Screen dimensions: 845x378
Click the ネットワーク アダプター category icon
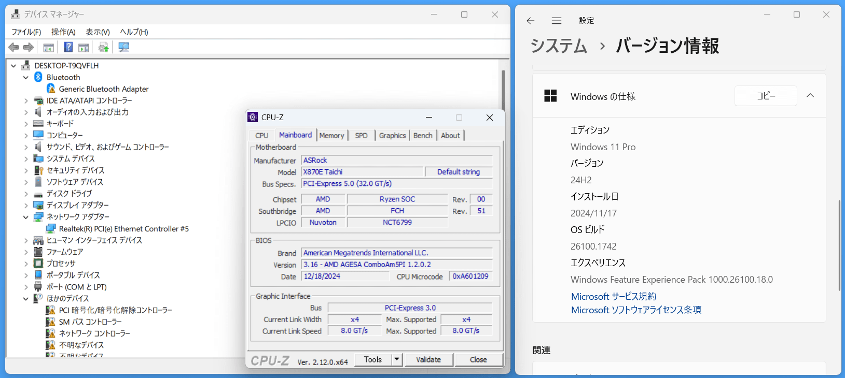38,217
